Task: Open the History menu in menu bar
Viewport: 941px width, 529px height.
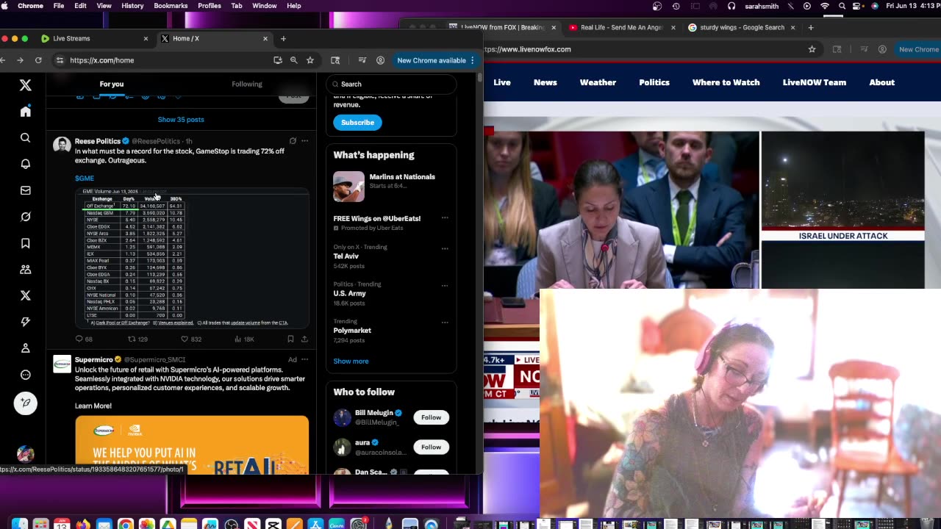Action: 132,6
